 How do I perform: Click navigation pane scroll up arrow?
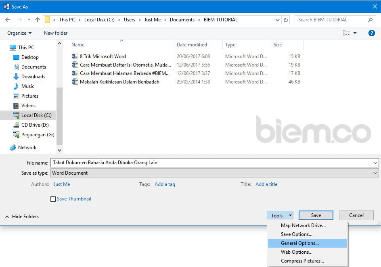60,43
